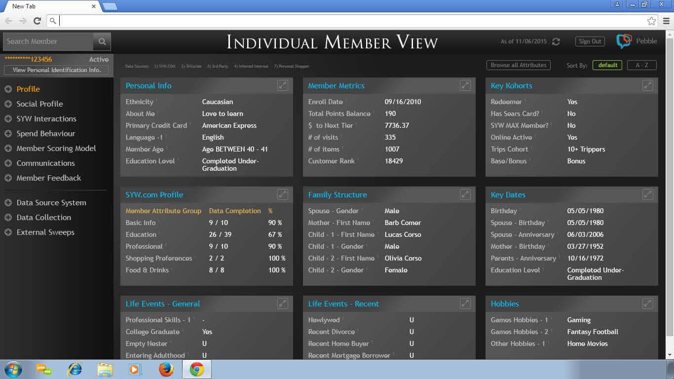The width and height of the screenshot is (674, 379).
Task: Open Firefox from the Windows taskbar
Action: (x=166, y=369)
